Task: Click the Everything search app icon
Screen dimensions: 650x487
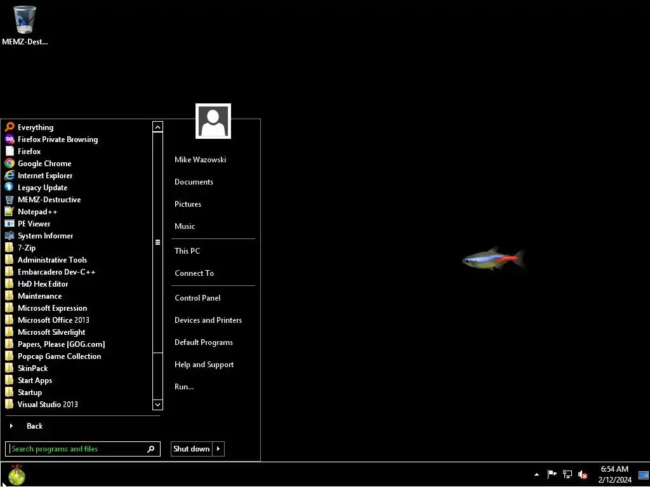Action: tap(10, 127)
